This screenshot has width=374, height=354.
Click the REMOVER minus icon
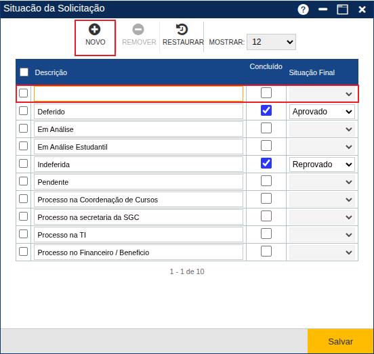pos(138,30)
